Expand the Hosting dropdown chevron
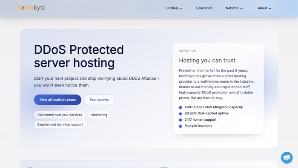298x168 pixels. [x=181, y=9]
